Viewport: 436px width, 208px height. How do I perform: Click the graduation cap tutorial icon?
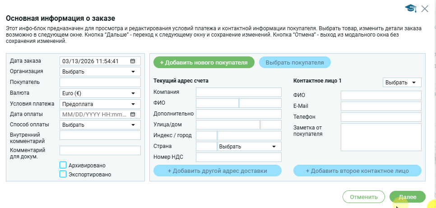[410, 8]
